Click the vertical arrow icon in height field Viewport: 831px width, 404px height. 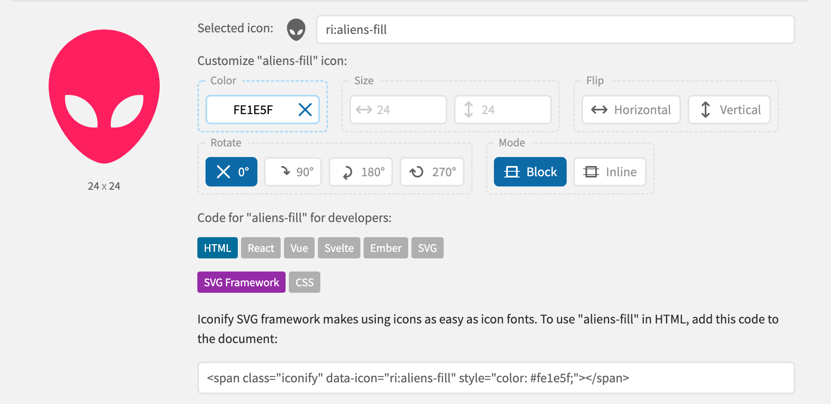click(x=469, y=110)
